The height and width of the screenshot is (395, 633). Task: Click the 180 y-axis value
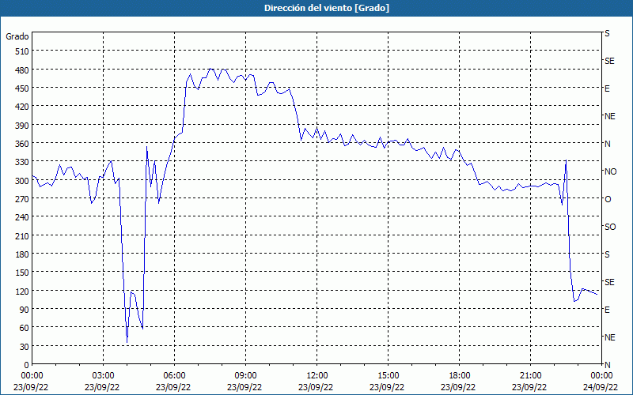coord(22,254)
